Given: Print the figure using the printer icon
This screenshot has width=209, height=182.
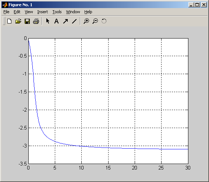Looking at the screenshot, I should pyautogui.click(x=36, y=21).
